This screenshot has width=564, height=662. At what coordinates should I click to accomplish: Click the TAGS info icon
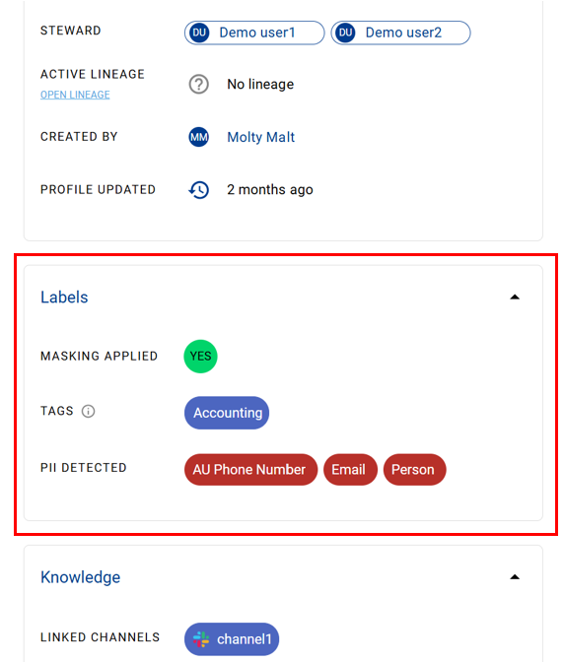pyautogui.click(x=89, y=411)
